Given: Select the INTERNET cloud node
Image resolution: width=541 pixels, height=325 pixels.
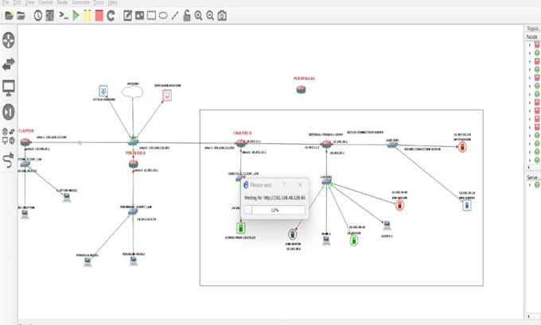Looking at the screenshot, I should 133,91.
